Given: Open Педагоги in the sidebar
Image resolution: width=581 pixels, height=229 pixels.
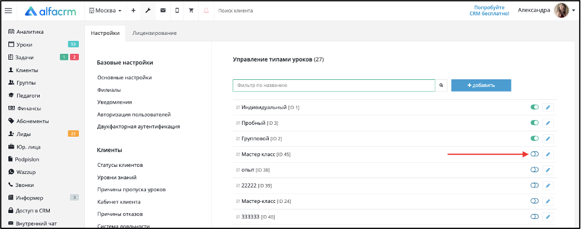Looking at the screenshot, I should 24,96.
